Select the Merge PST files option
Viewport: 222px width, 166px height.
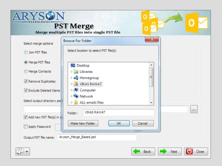pos(26,62)
